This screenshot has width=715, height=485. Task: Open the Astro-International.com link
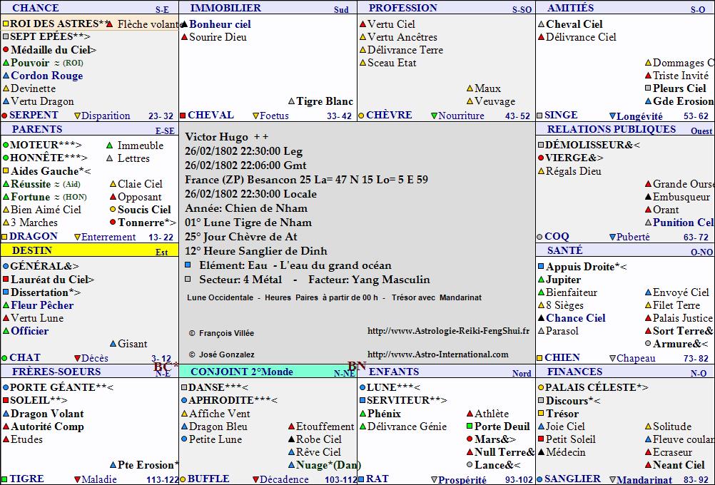click(437, 354)
